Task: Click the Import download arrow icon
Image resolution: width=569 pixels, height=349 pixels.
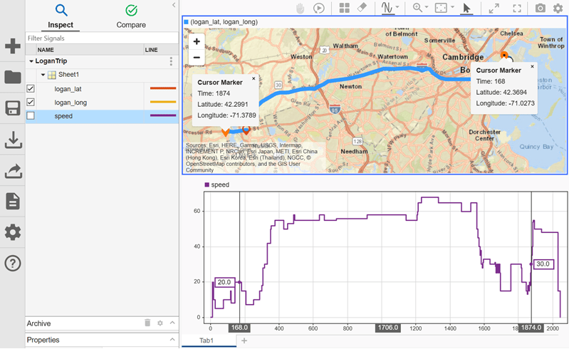Action: [x=13, y=140]
